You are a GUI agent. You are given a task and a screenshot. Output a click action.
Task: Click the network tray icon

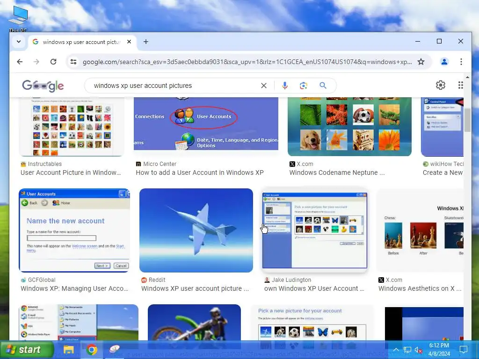click(x=407, y=350)
